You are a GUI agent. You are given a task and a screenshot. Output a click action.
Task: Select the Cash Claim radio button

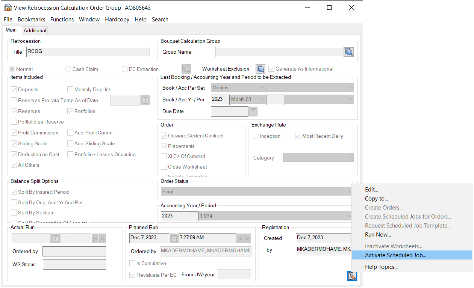coord(68,69)
